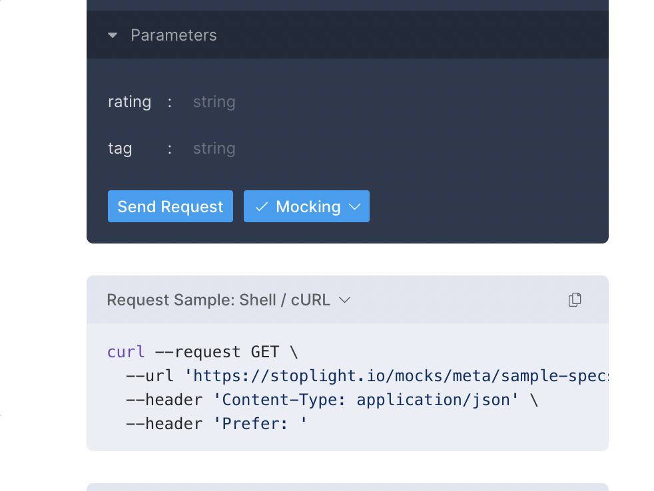
Task: Open the Request Sample language selector
Action: point(344,300)
